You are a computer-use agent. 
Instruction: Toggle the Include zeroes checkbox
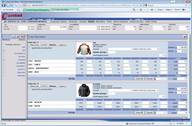click(4, 44)
